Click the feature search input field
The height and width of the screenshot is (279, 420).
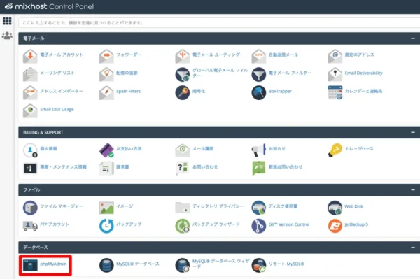(x=219, y=23)
